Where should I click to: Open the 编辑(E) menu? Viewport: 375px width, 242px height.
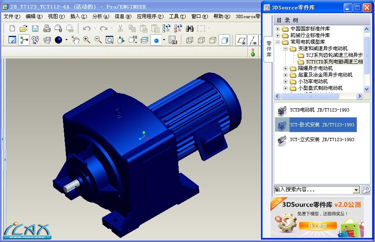pos(34,16)
